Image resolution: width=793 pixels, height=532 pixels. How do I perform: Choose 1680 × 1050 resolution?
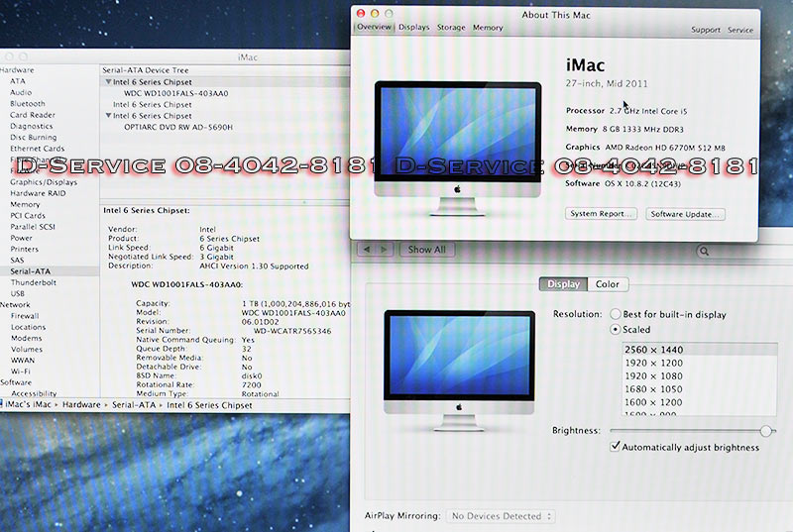(x=700, y=389)
